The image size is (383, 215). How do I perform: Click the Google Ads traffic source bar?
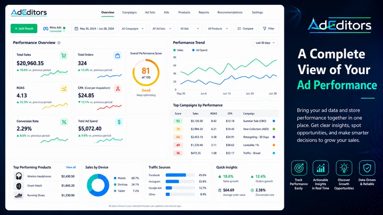click(x=180, y=188)
